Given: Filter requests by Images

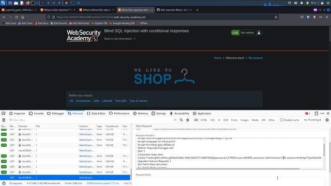Looking at the screenshot, I should point(245,120).
